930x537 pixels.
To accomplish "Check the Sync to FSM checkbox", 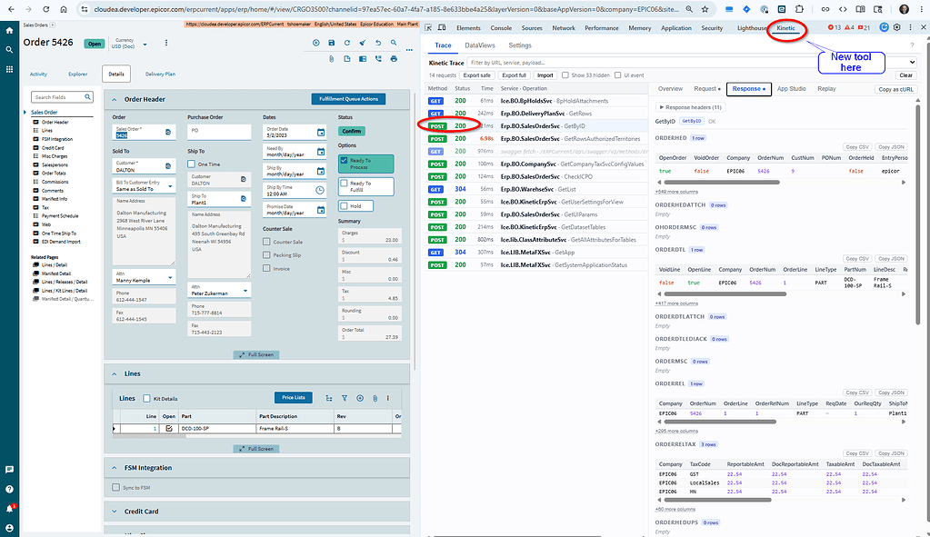I will [115, 487].
